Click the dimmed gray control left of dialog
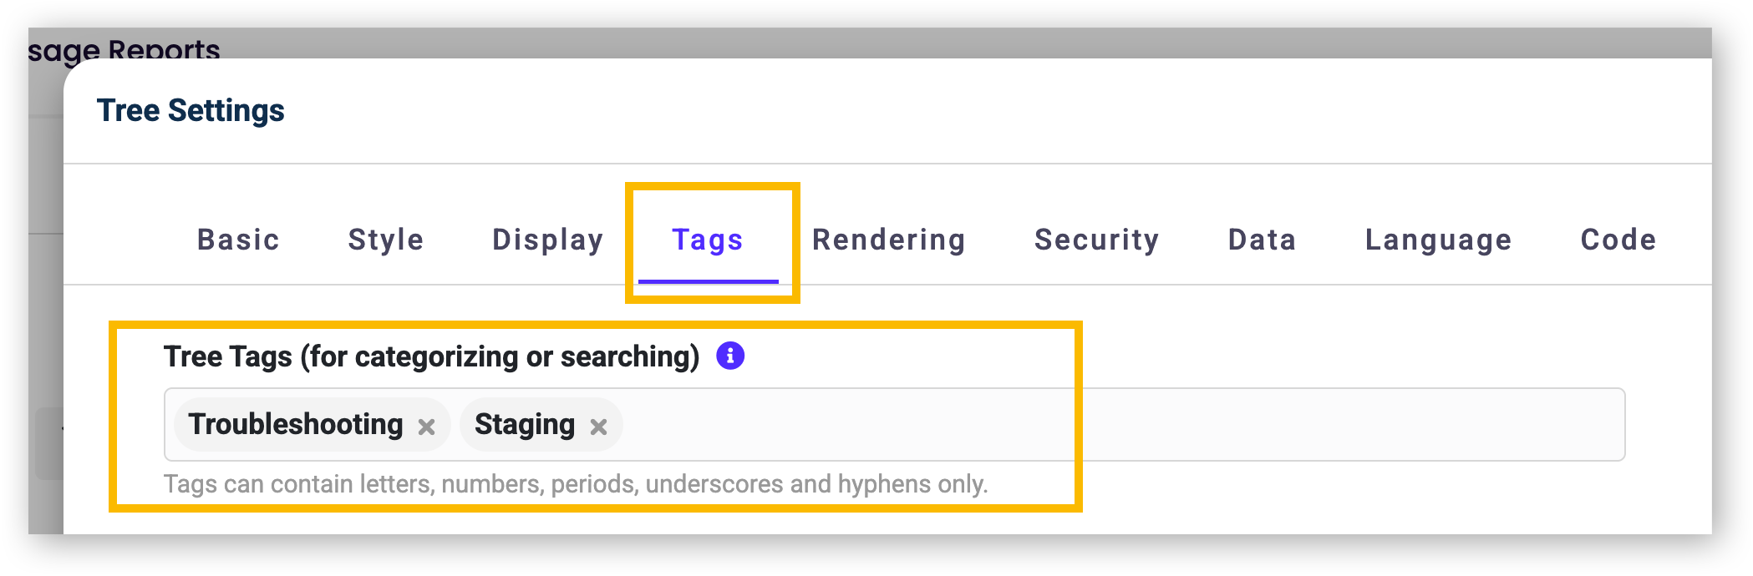The width and height of the screenshot is (1753, 576). coord(49,442)
